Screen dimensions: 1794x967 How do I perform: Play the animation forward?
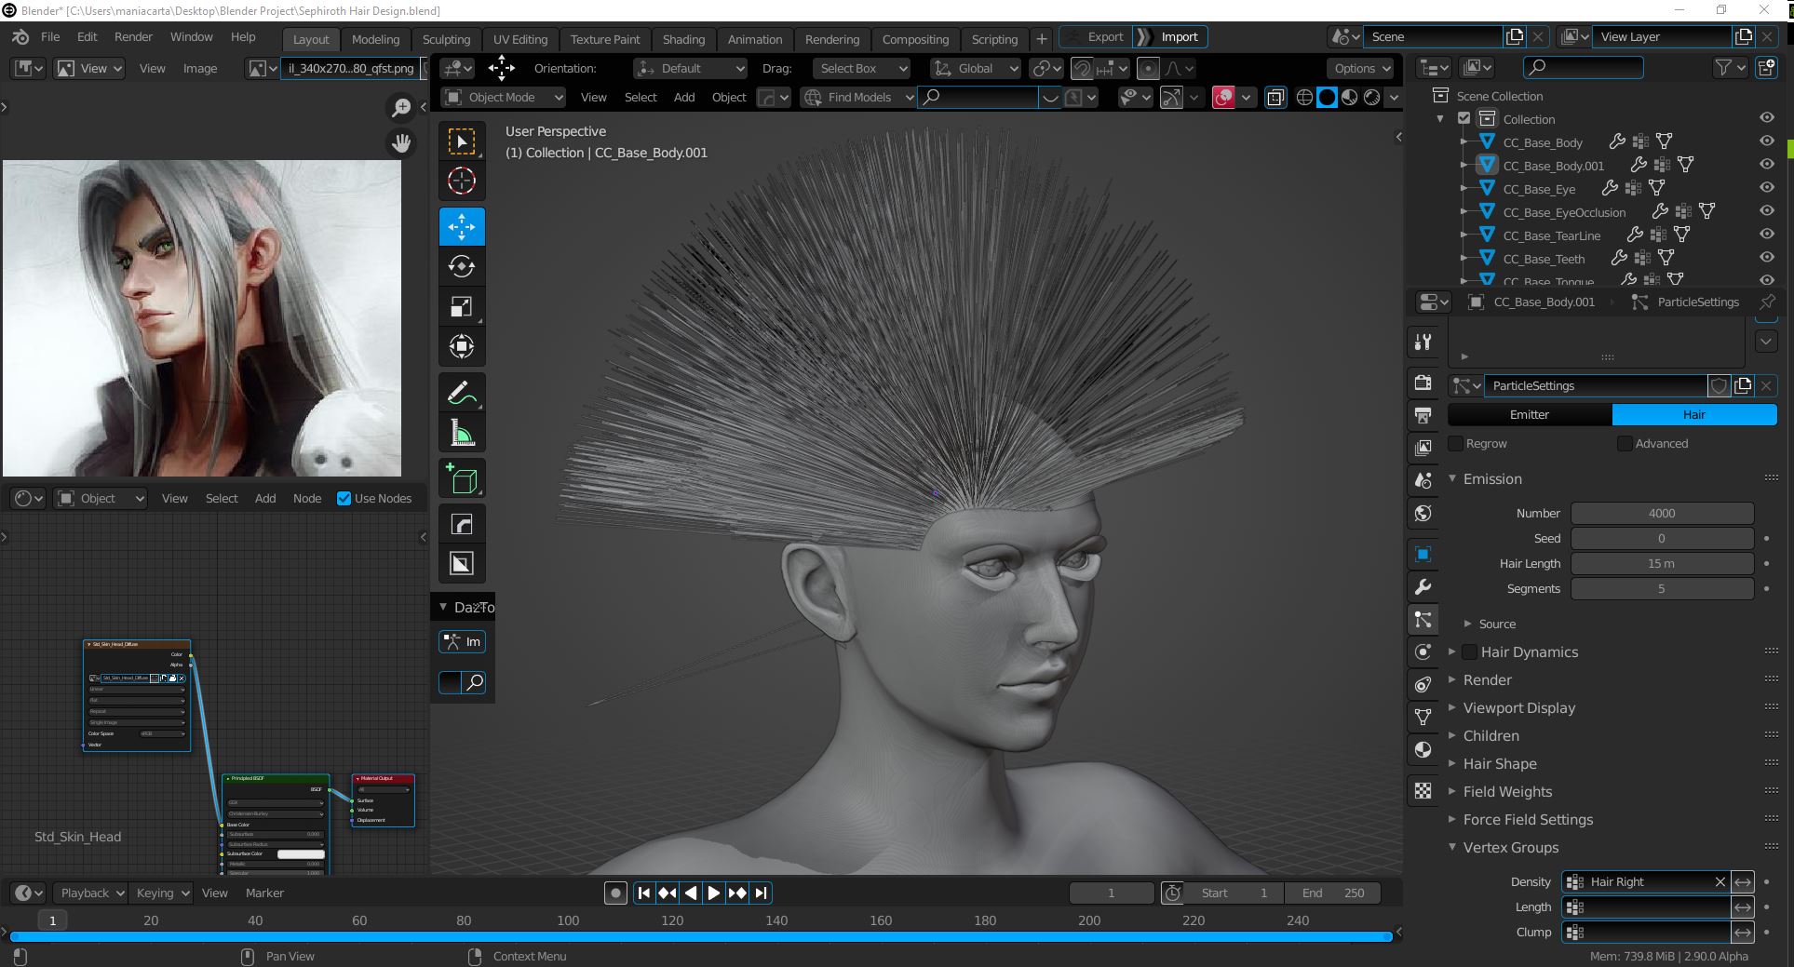click(713, 893)
